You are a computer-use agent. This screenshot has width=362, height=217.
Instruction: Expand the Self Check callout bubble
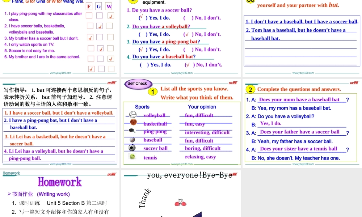click(x=138, y=83)
